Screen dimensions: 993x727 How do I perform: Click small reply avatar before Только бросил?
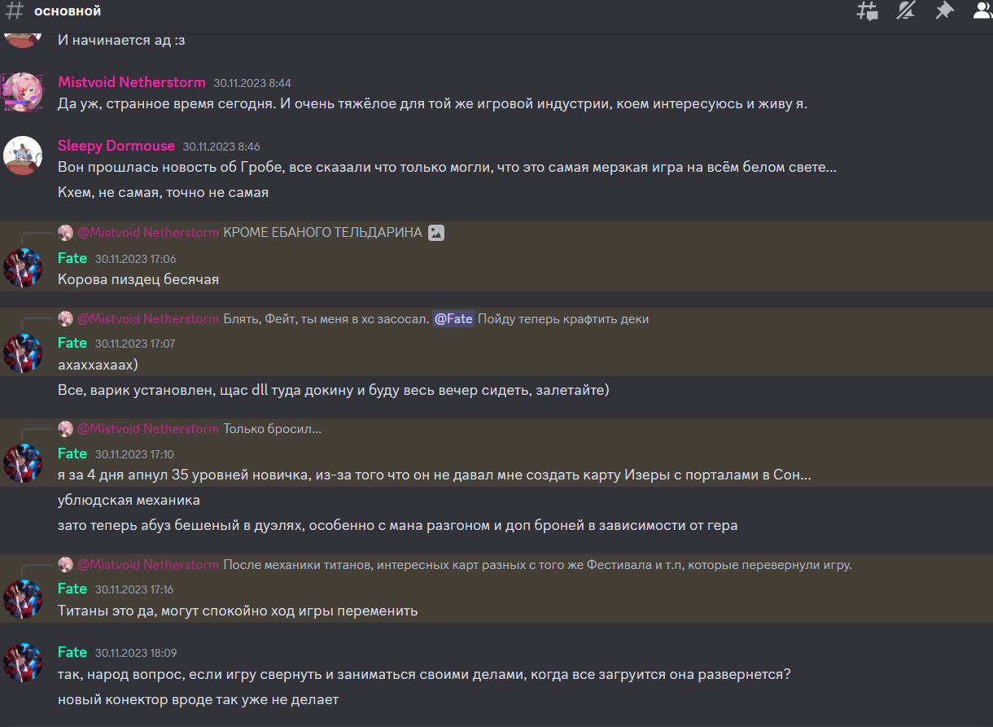(x=65, y=428)
